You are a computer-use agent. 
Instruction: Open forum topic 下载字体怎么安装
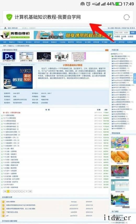pyautogui.click(x=12, y=212)
